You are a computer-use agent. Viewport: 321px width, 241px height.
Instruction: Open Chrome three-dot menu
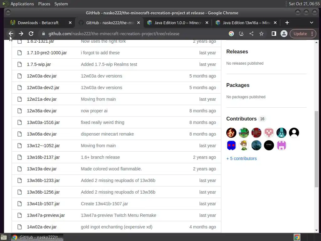[312, 34]
